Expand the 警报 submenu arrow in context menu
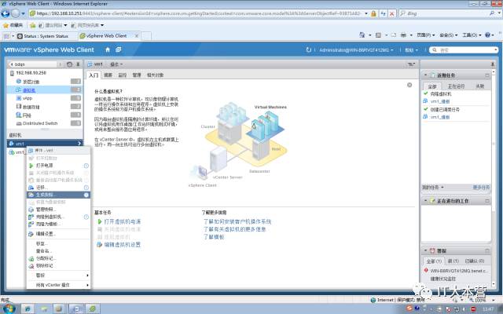 click(x=87, y=276)
